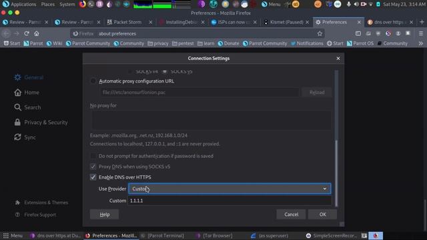Switch to SimpleScreenRecorder in taskbar

[x=331, y=235]
